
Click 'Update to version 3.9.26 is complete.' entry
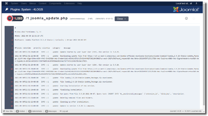[77, 106]
